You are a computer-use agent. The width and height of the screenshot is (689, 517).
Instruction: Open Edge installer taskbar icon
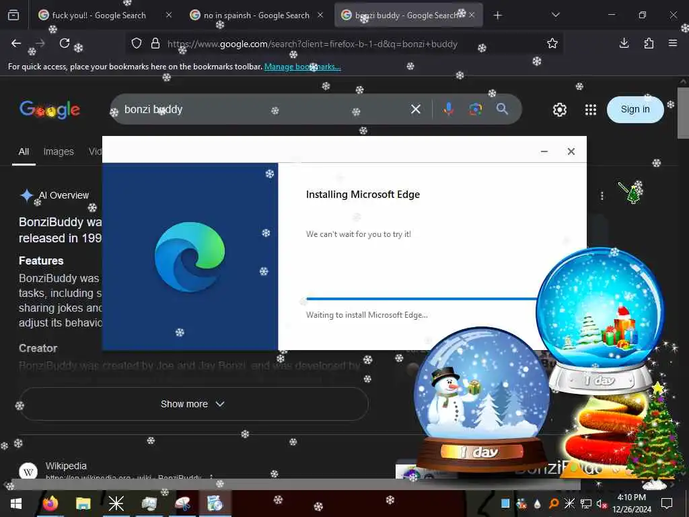[215, 504]
